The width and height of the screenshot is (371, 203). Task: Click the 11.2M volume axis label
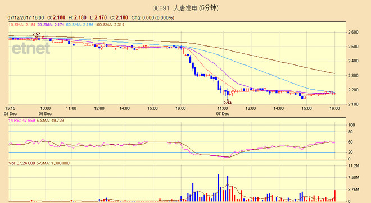point(354,166)
